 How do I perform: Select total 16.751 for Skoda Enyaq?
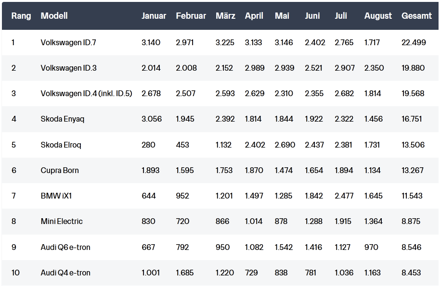click(412, 119)
